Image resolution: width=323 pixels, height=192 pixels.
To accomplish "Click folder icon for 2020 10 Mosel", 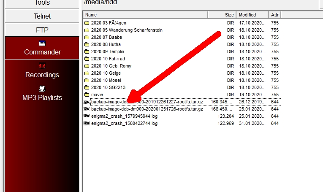I will pyautogui.click(x=87, y=80).
